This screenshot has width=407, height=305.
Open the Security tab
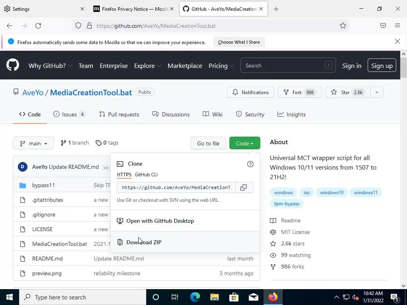pos(250,114)
